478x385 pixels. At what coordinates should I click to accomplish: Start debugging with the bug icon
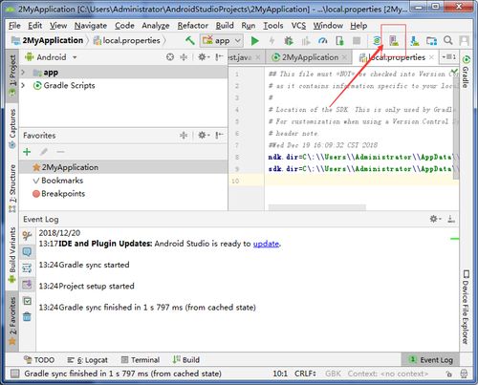click(289, 41)
